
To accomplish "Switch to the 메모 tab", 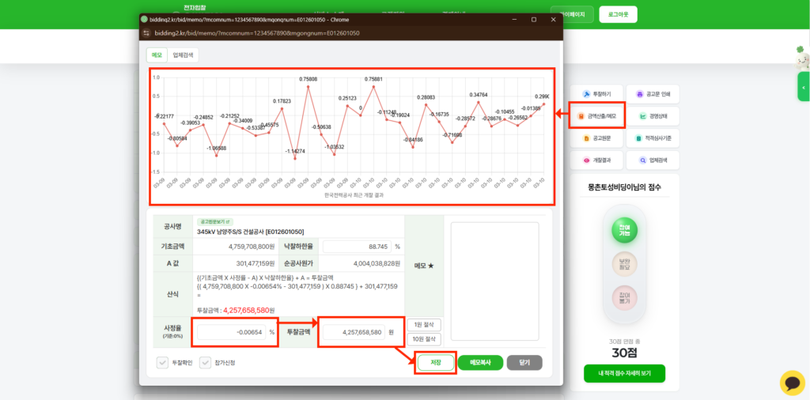I will pos(157,55).
